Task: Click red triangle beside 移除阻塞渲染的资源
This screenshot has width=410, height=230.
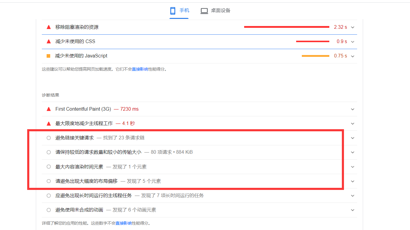Action: pyautogui.click(x=49, y=27)
